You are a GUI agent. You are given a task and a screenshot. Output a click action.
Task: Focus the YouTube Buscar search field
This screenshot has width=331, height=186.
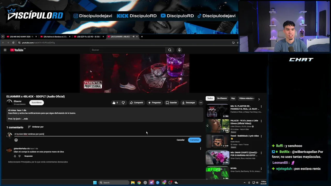click(x=128, y=50)
